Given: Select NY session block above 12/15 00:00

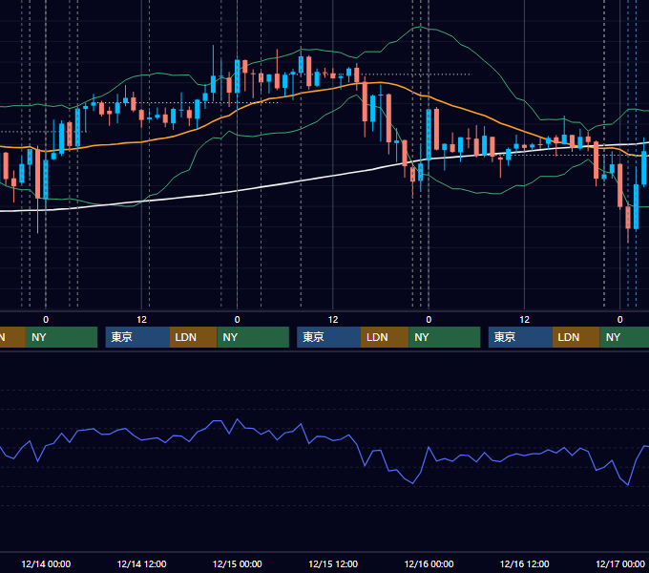Looking at the screenshot, I should (253, 337).
